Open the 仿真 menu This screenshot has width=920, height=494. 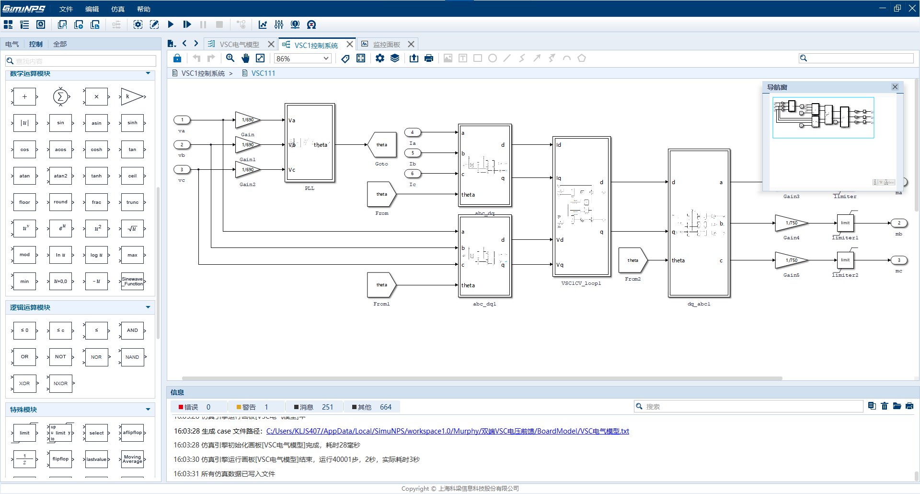[x=118, y=9]
